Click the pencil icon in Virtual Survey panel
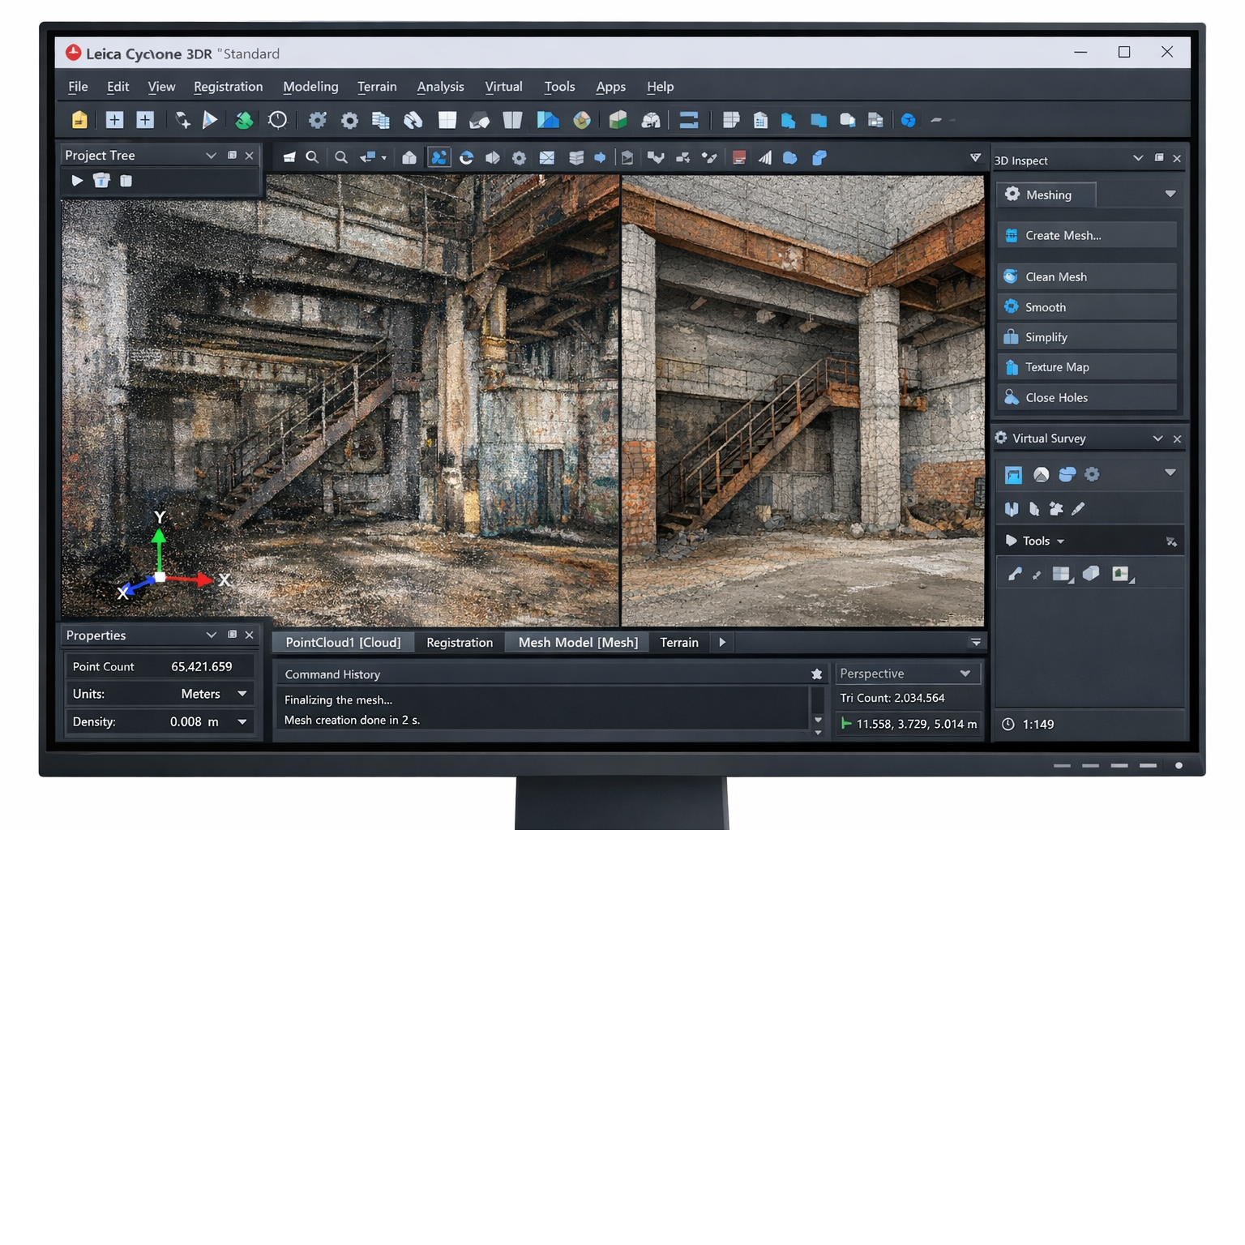This screenshot has width=1245, height=1245. 1078,509
